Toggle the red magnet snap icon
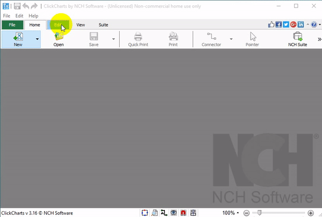This screenshot has height=217, width=322. click(183, 213)
